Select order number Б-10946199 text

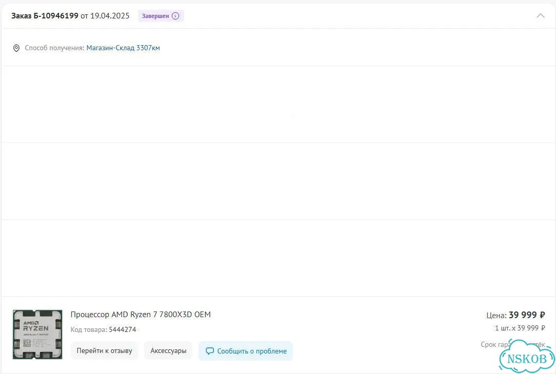click(x=56, y=16)
